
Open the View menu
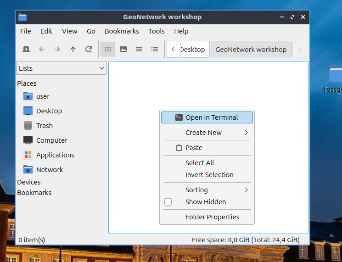[x=70, y=31]
